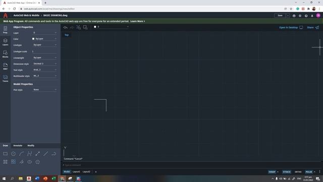Click the AutoCAD Web & Mobile breadcrumb
Screen dimensions: 323x182
(x=26, y=16)
